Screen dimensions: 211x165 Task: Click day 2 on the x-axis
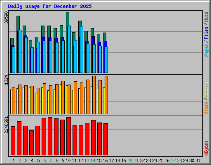pyautogui.click(x=20, y=160)
